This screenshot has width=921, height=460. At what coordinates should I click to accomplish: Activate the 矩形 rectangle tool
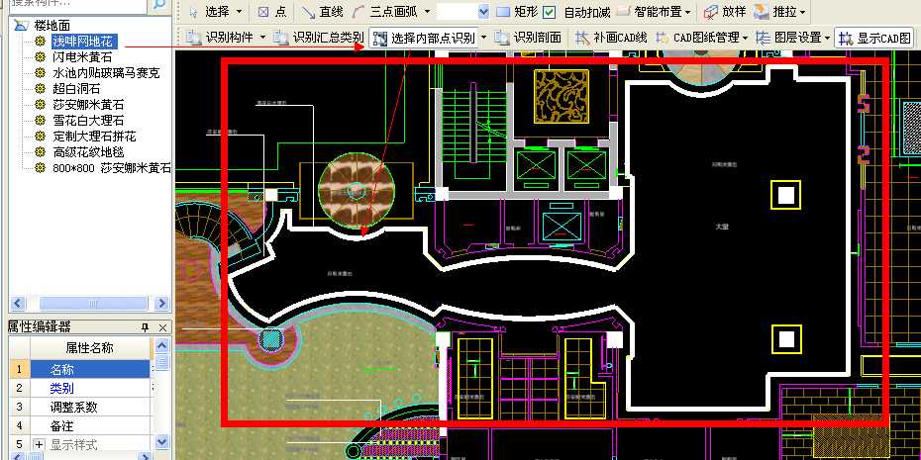click(517, 13)
